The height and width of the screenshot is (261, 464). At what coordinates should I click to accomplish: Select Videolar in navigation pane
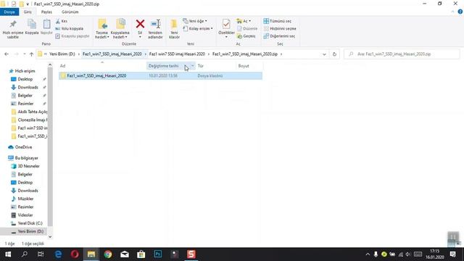pyautogui.click(x=25, y=215)
